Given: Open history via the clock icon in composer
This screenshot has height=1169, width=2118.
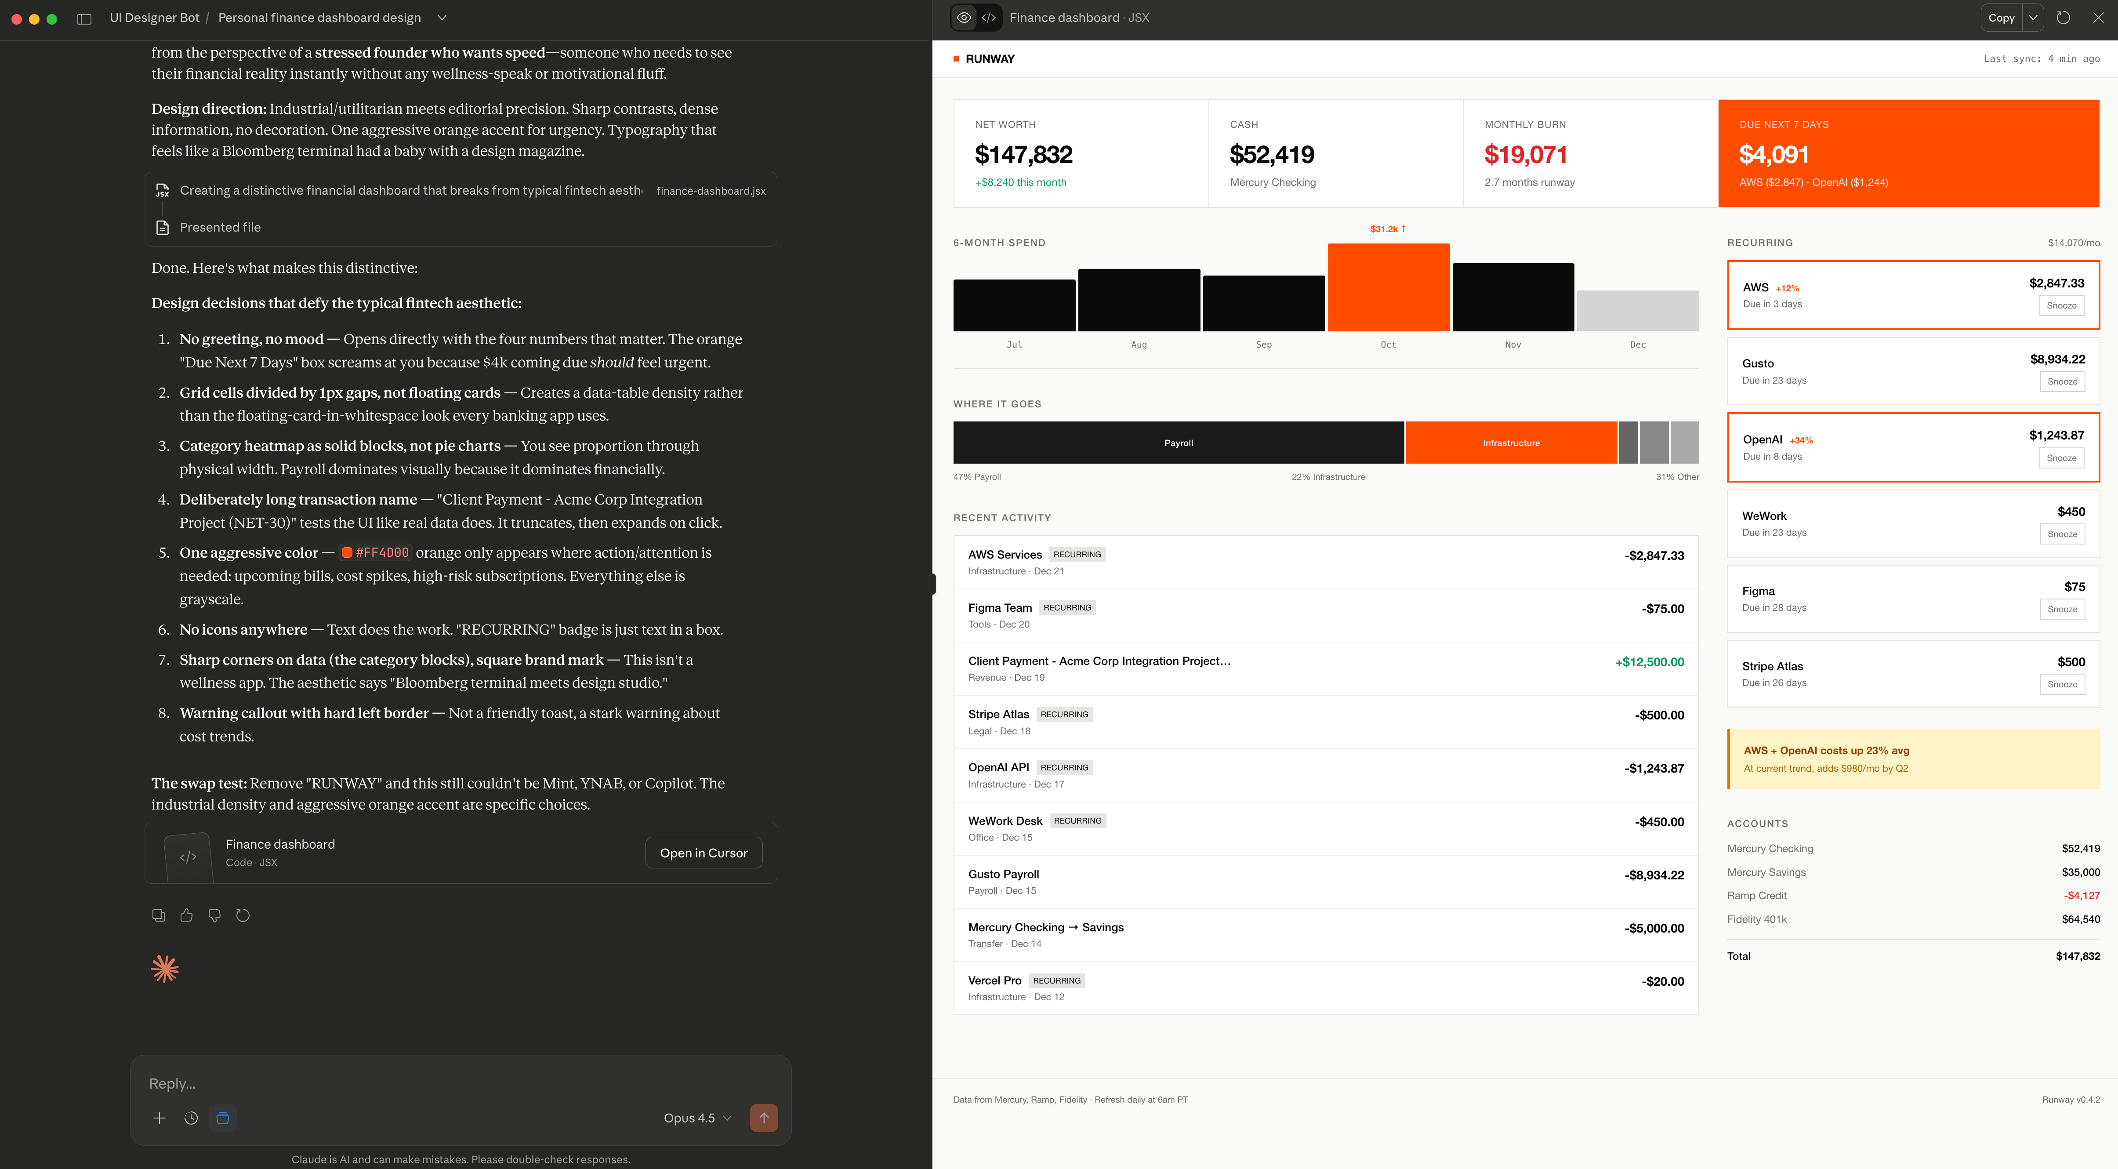Looking at the screenshot, I should pos(191,1118).
